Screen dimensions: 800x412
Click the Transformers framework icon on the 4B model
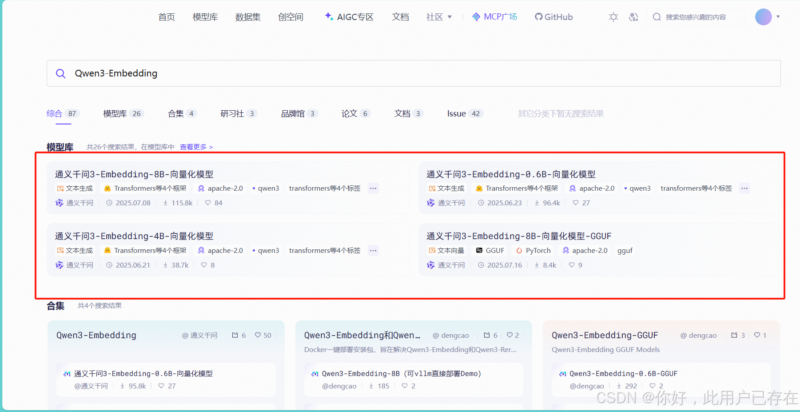(x=107, y=251)
